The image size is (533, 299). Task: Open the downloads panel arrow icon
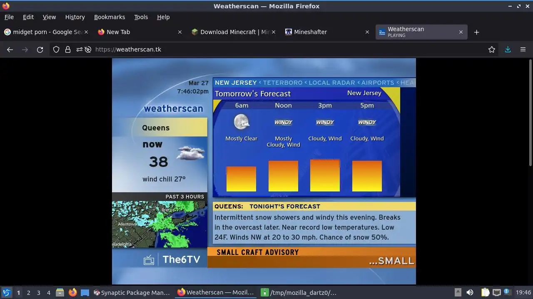click(x=508, y=49)
